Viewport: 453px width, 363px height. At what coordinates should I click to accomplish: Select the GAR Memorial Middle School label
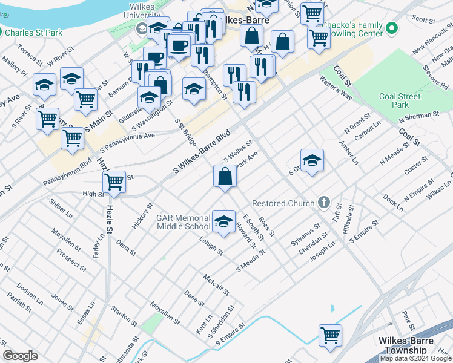point(184,222)
